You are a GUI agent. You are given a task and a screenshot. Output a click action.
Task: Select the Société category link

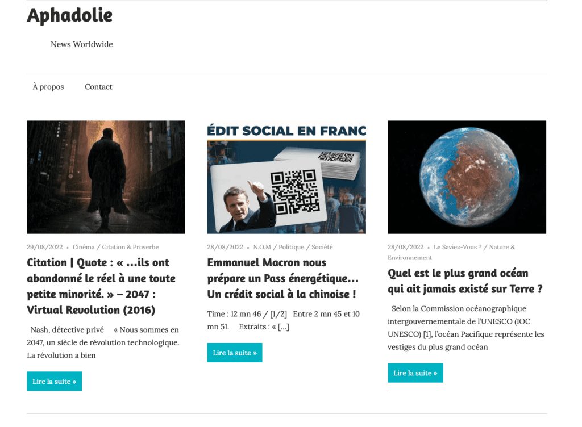point(322,247)
